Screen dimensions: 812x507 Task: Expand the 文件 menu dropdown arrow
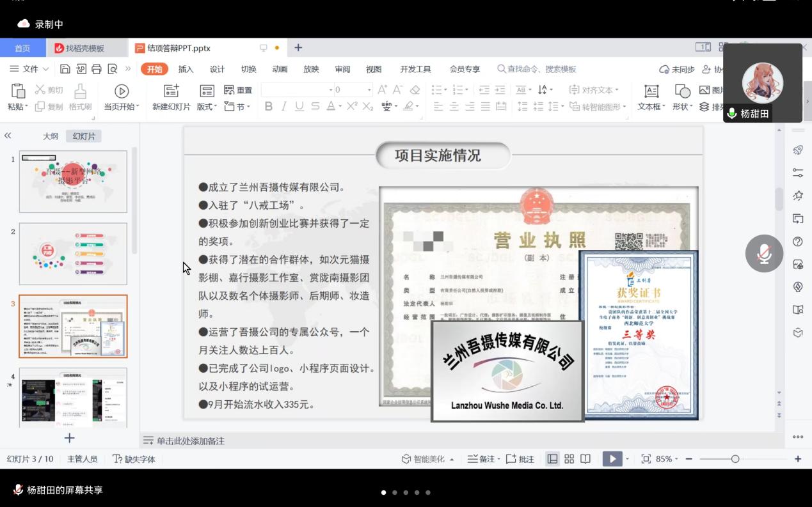(x=45, y=69)
